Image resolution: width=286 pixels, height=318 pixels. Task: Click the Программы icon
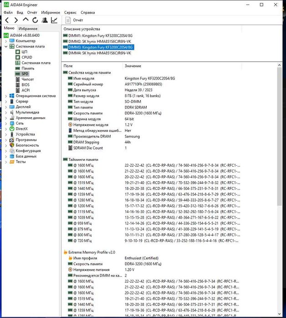(12, 140)
